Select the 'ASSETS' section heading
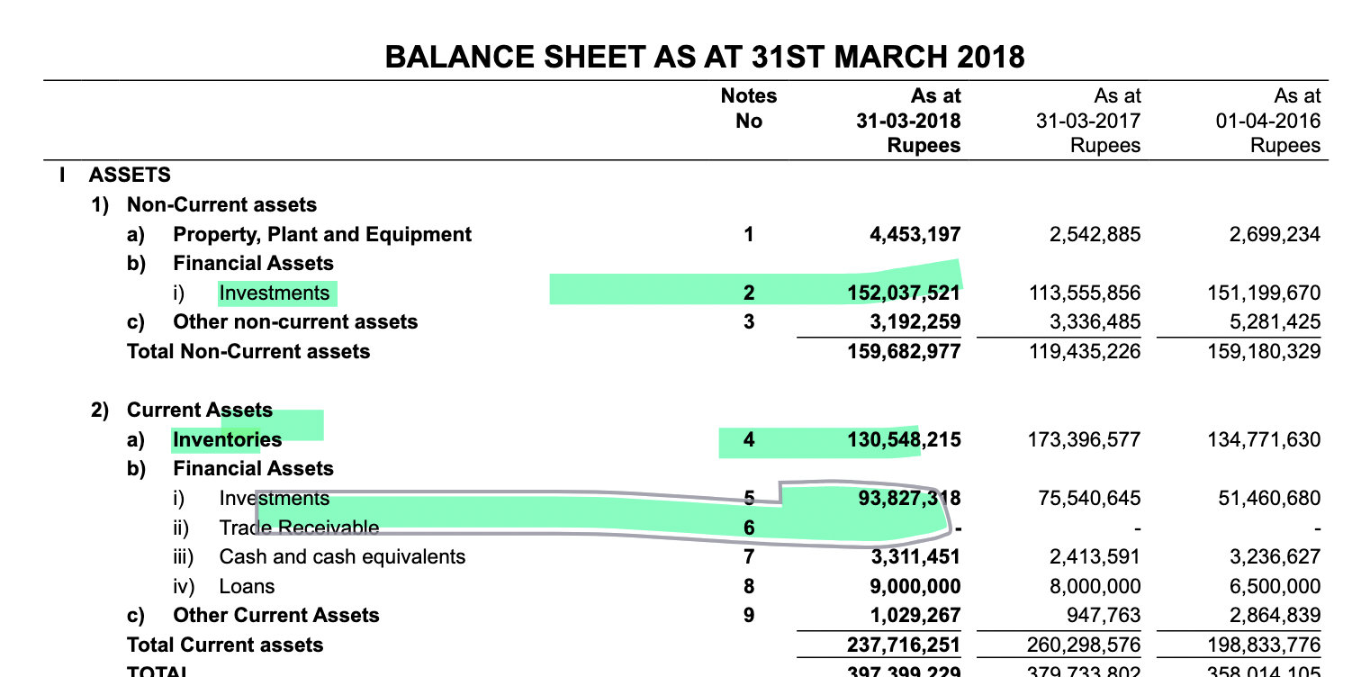The image size is (1361, 677). pyautogui.click(x=131, y=175)
